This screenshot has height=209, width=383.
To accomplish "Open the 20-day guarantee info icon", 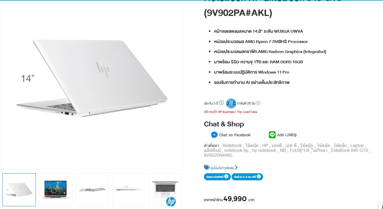I will pyautogui.click(x=258, y=103).
